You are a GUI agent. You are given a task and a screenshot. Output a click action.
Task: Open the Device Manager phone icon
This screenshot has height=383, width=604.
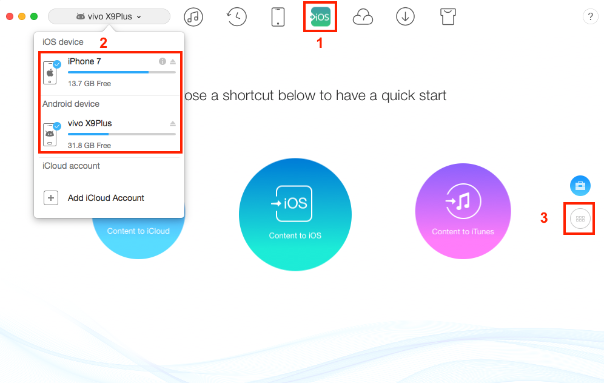278,17
